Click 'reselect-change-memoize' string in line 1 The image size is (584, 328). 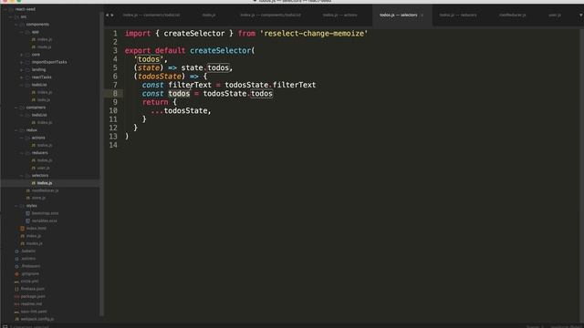[314, 34]
